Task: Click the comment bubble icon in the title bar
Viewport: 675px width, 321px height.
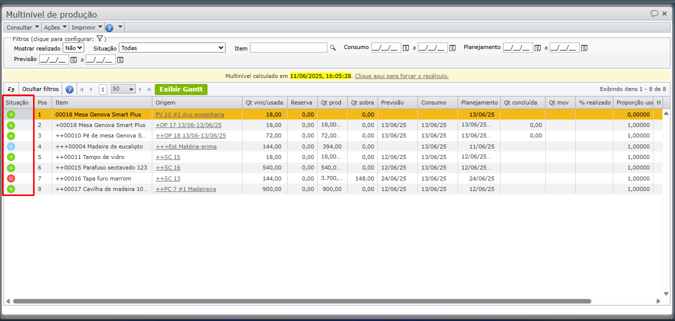Action: coord(654,14)
